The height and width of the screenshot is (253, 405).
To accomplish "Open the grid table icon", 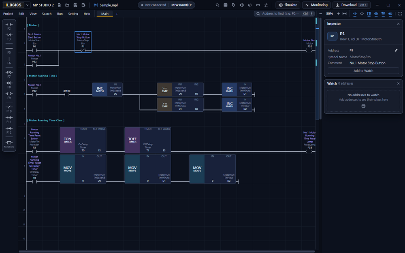I will tap(226, 5).
